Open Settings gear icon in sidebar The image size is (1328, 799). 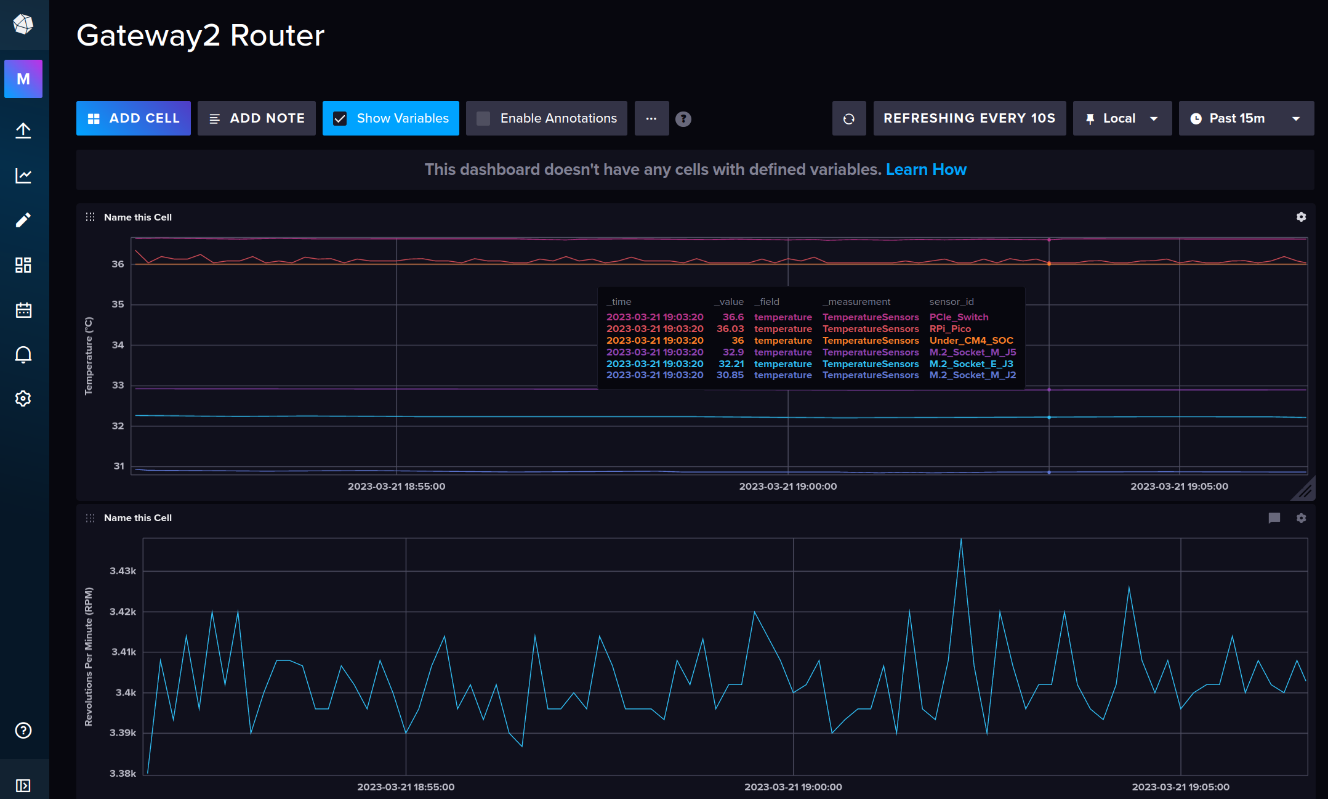coord(23,399)
